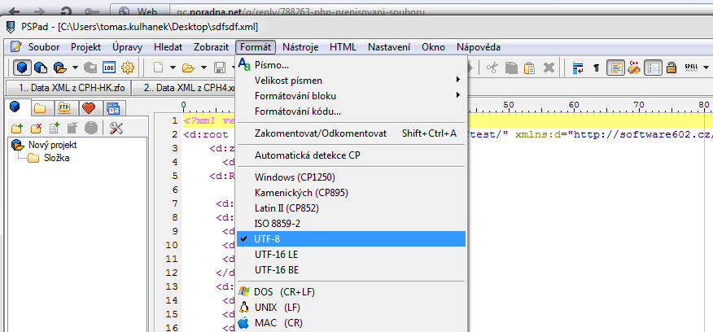The width and height of the screenshot is (713, 332).
Task: Click the blue cube project toolbar icon
Action: click(22, 68)
